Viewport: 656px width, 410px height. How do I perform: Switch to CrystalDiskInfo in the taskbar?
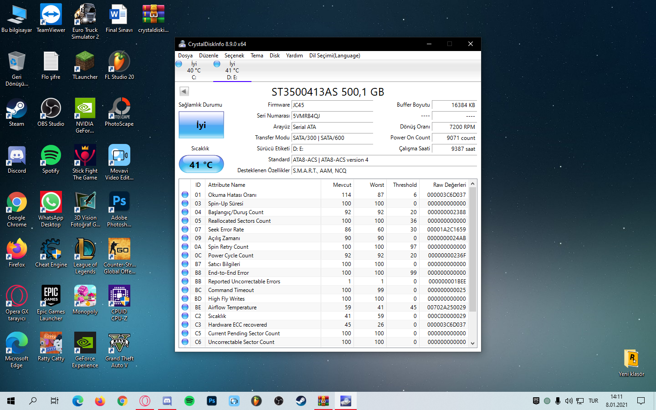pos(345,401)
